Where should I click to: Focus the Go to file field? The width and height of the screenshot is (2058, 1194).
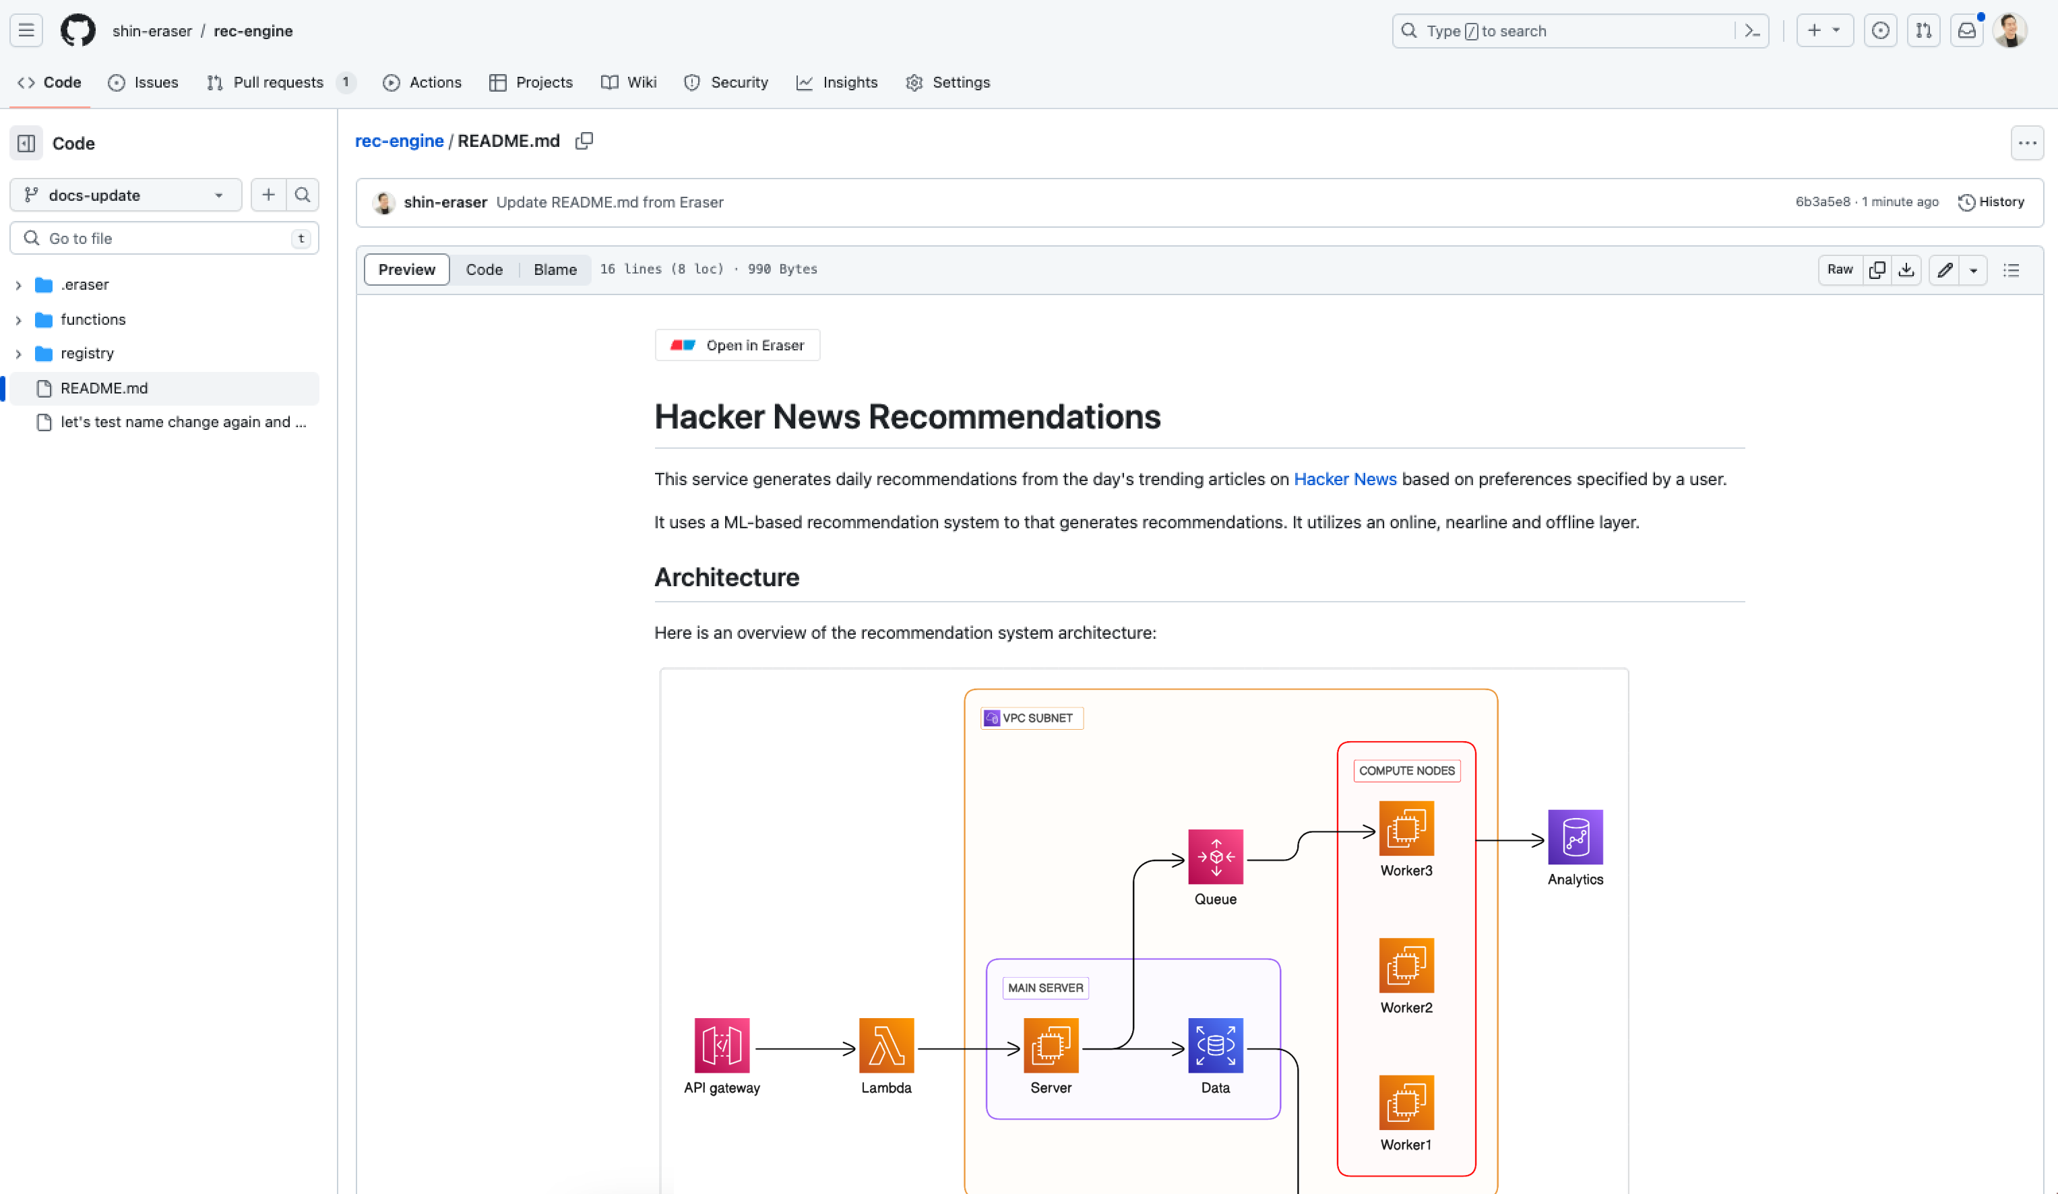coord(163,239)
